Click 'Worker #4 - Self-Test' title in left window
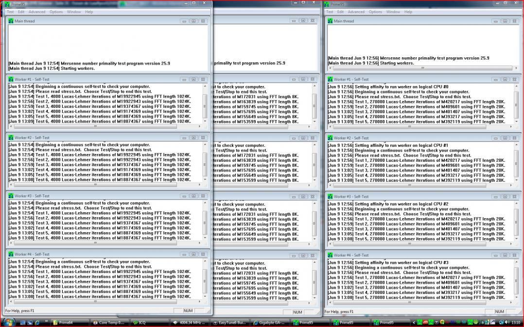524x327 pixels. pyautogui.click(x=32, y=254)
